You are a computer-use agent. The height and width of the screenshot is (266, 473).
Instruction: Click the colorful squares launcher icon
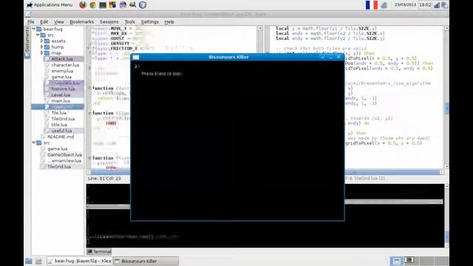(112, 5)
